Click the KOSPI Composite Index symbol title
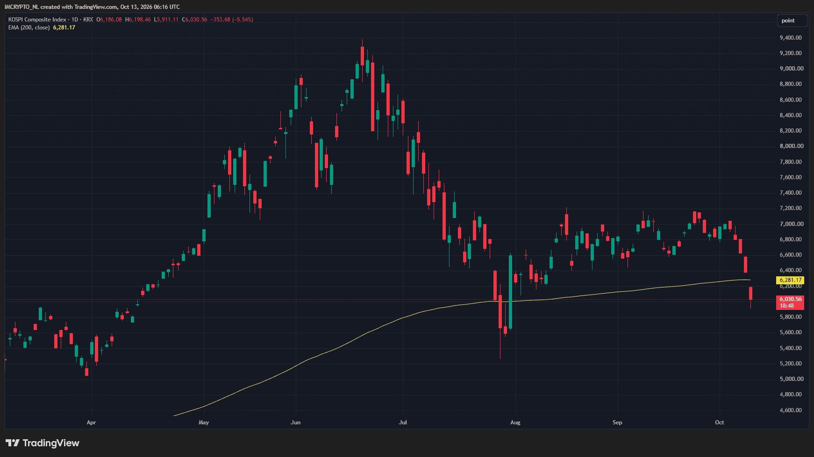This screenshot has width=814, height=457. [37, 20]
